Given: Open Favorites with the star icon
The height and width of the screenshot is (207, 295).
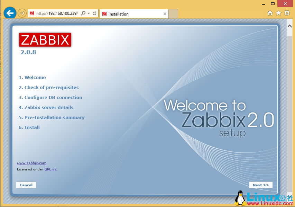Looking at the screenshot, I should 278,12.
